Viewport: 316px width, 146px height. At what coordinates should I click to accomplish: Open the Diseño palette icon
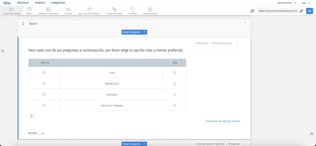(x=29, y=9)
